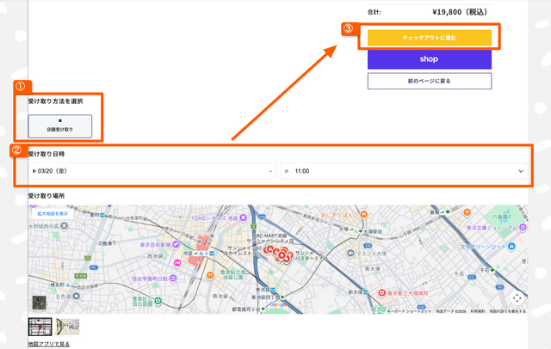Click the red store location pin cluster
Image resolution: width=551 pixels, height=349 pixels.
[278, 253]
